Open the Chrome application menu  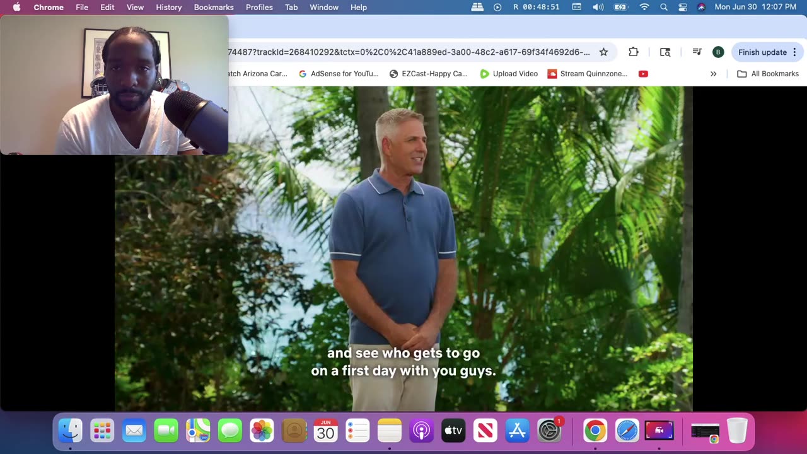pos(49,7)
